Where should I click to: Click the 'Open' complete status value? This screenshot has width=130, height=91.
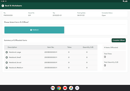point(104,15)
